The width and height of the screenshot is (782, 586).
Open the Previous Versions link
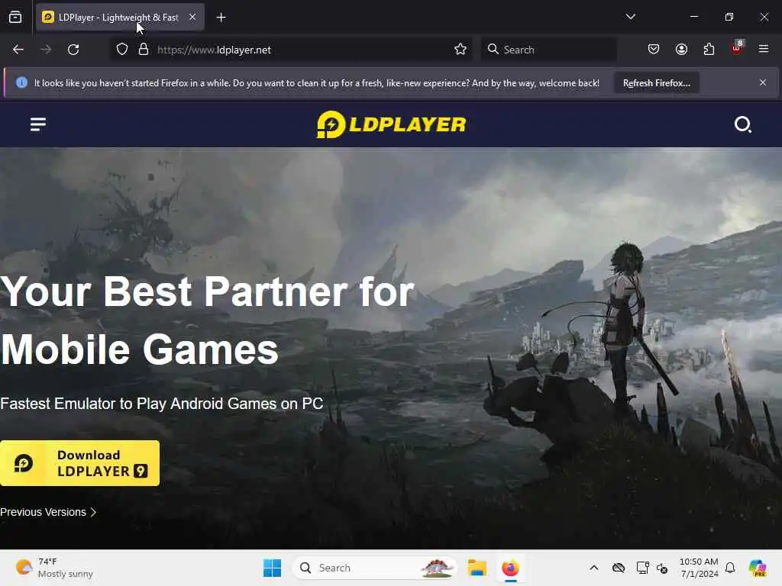48,512
